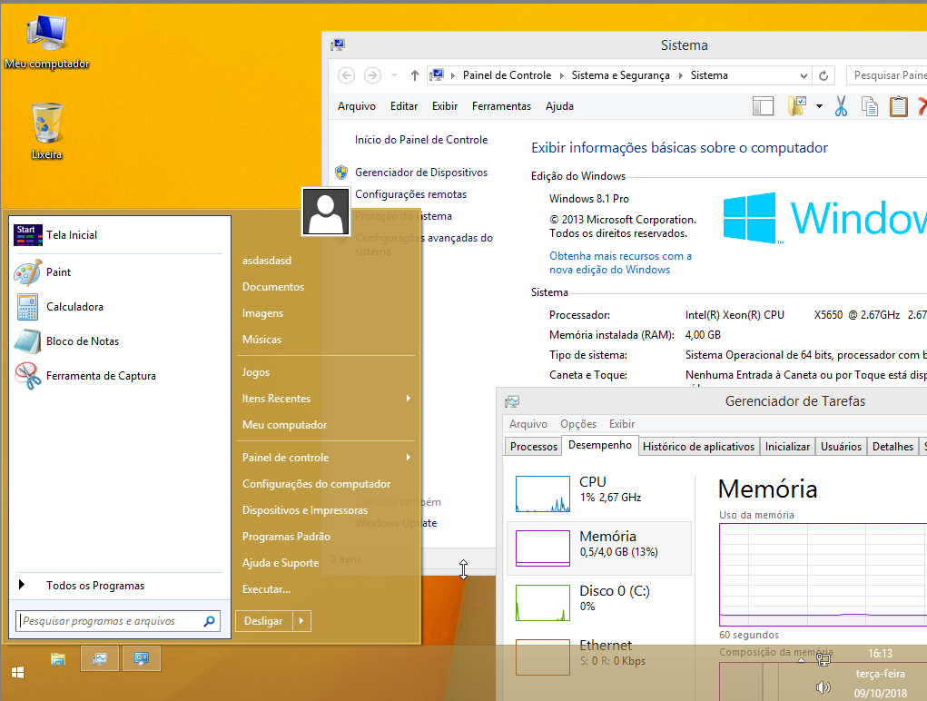Switch to Usuários tab
The image size is (927, 701).
841,446
